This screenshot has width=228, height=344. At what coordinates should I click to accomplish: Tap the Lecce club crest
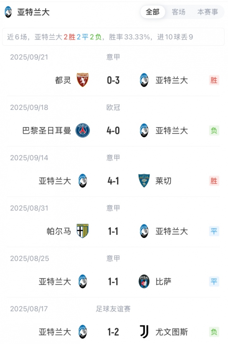(x=144, y=181)
